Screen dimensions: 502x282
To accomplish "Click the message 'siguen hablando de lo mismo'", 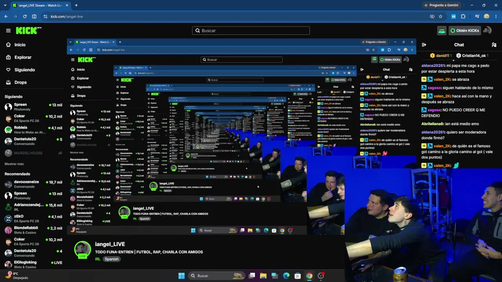I will [x=468, y=88].
